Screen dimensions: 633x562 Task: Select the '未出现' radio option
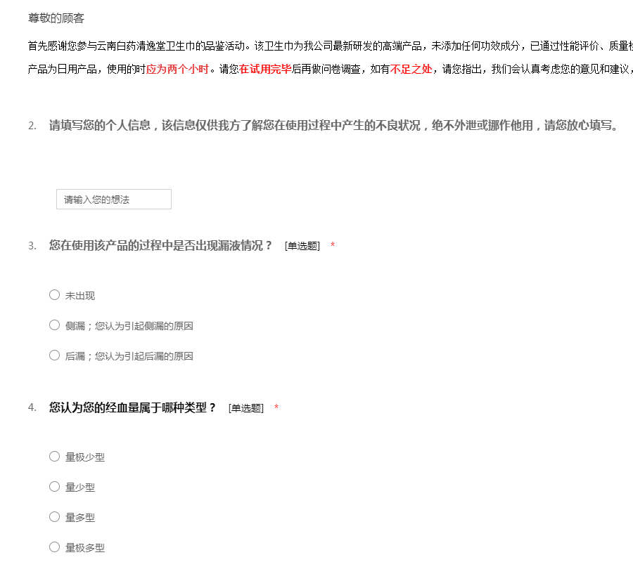coord(54,295)
